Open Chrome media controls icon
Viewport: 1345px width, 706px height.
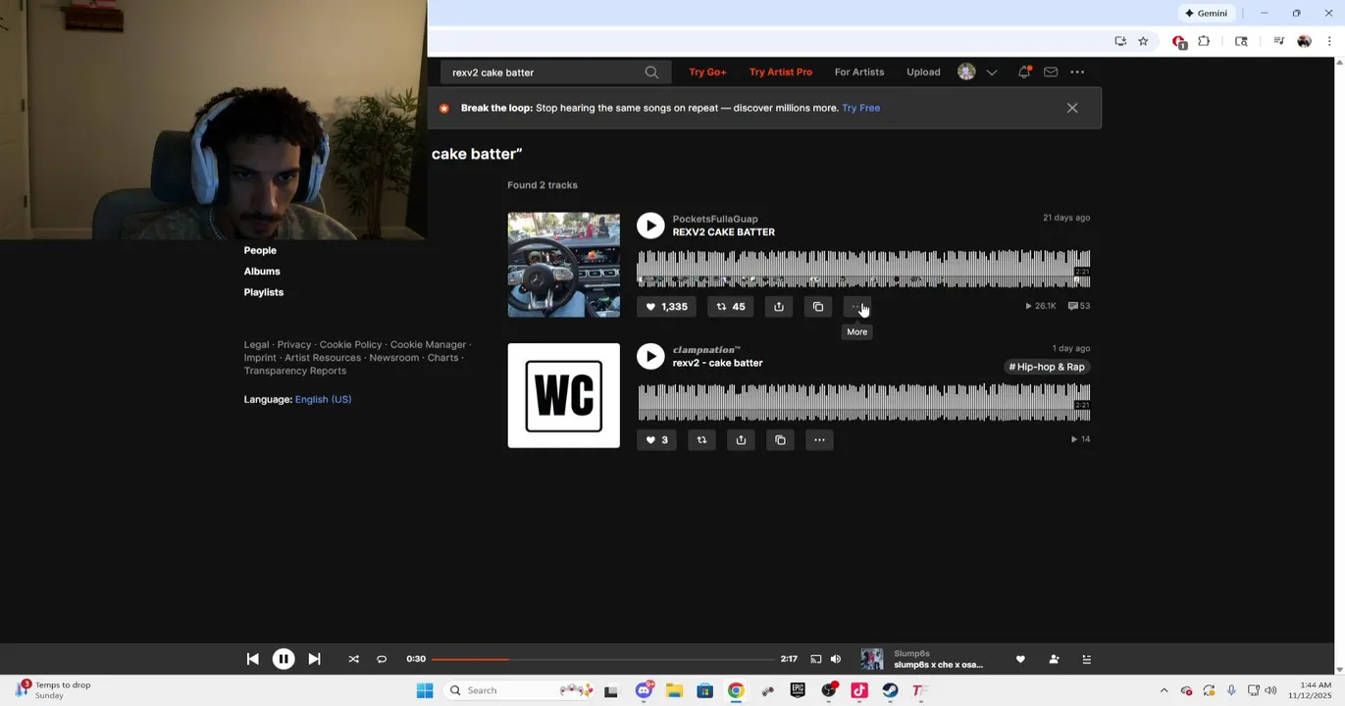click(1278, 41)
